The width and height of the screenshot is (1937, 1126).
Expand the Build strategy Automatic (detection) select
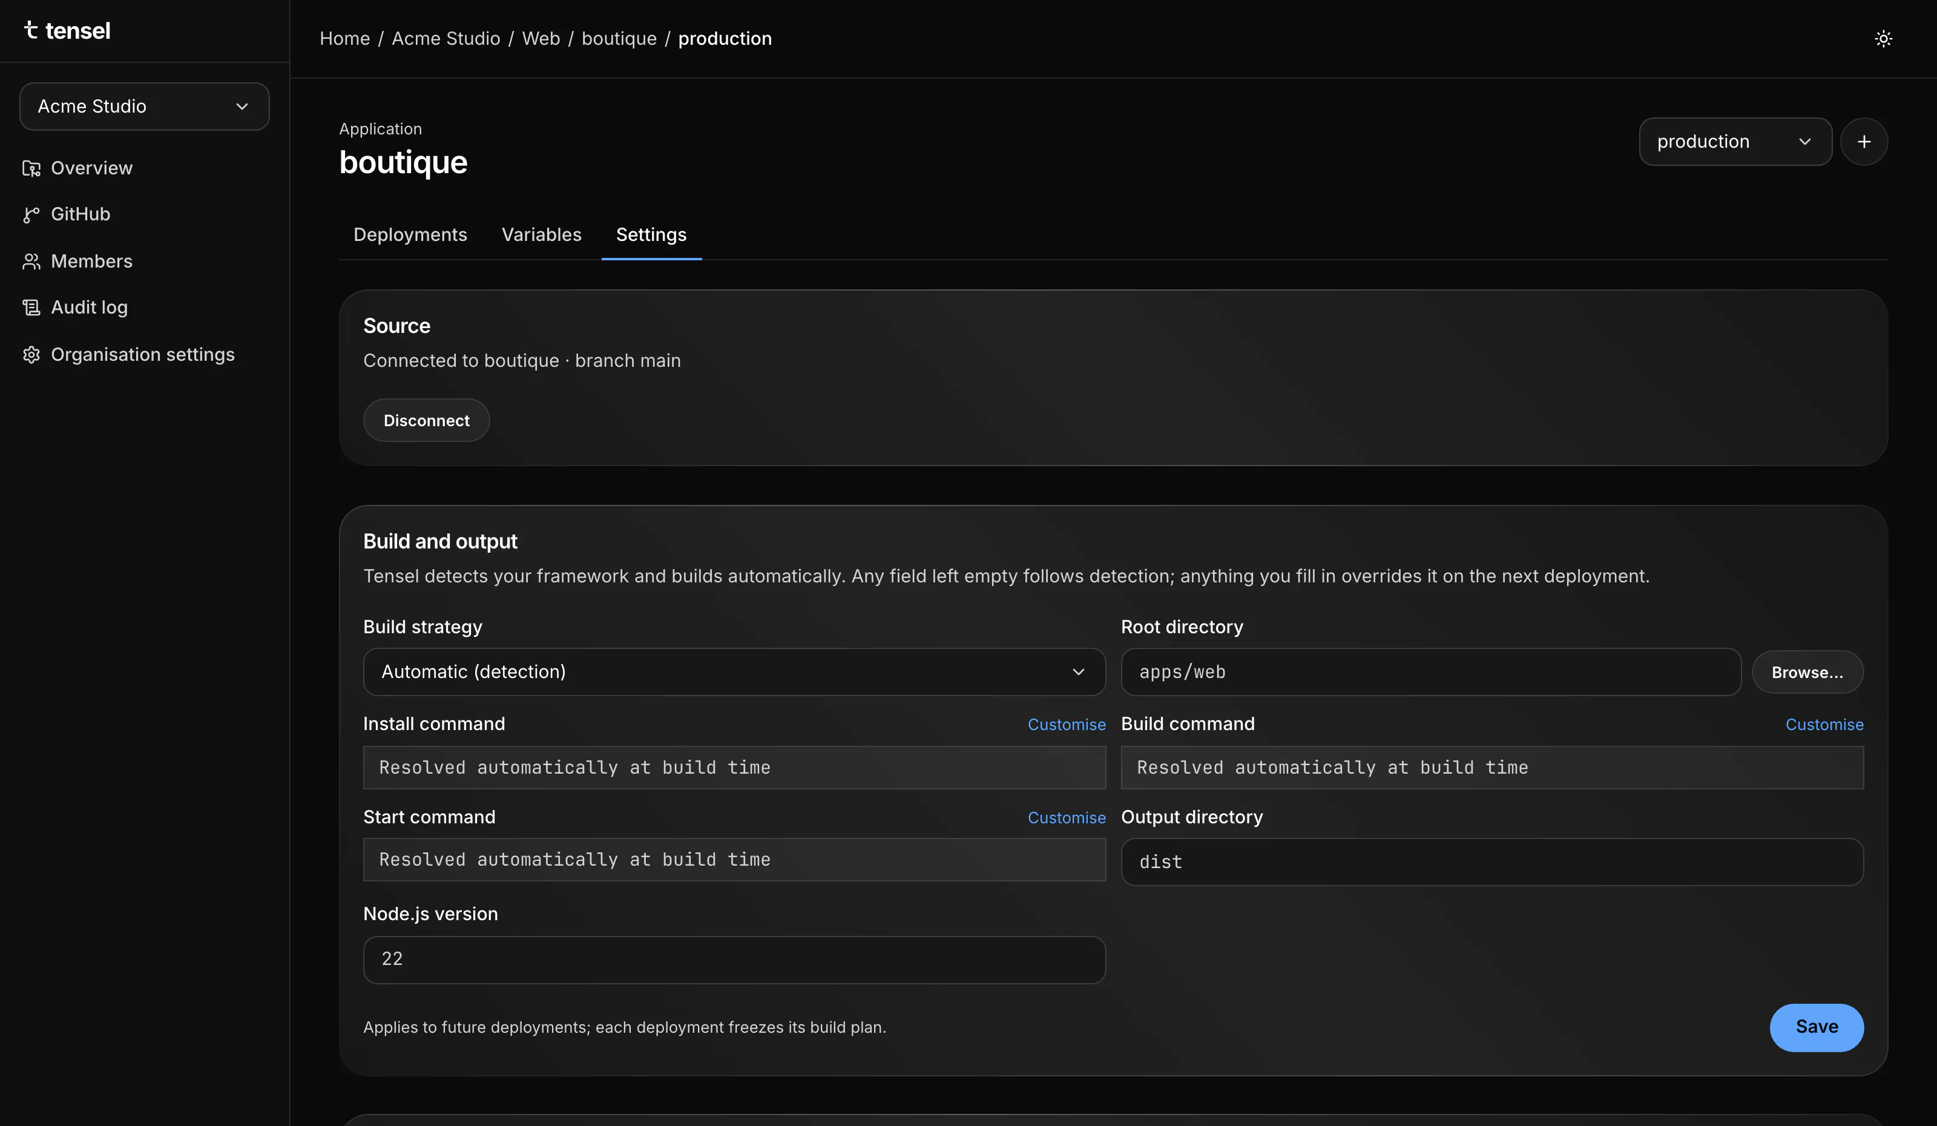[734, 672]
